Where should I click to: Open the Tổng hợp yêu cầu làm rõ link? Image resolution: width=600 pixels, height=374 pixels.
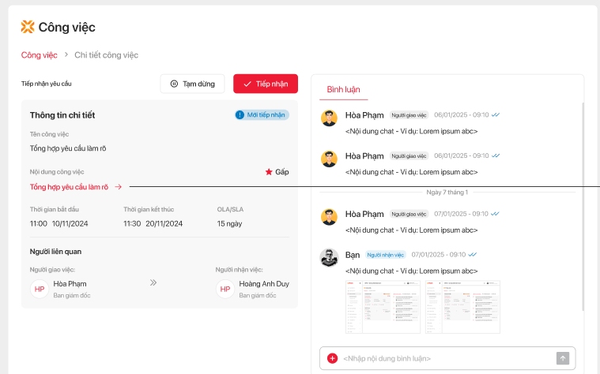point(70,187)
